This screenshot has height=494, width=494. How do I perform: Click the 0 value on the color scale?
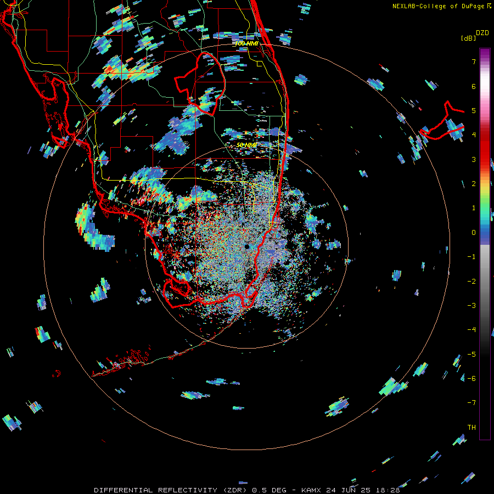[x=474, y=233]
